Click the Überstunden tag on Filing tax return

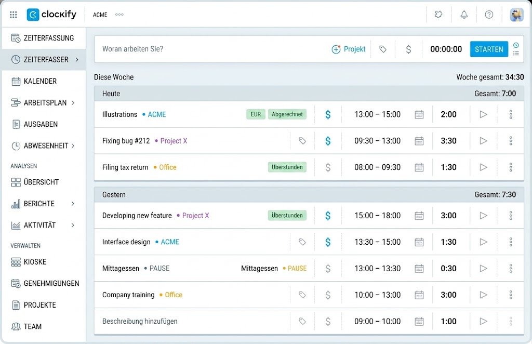[287, 167]
